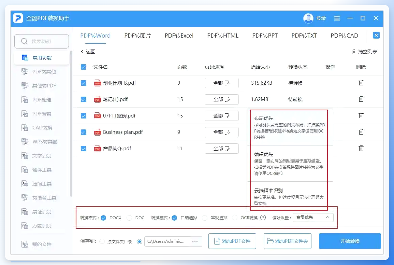The image size is (394, 265).
Task: Switch to the PDF转图片 tab
Action: point(138,36)
